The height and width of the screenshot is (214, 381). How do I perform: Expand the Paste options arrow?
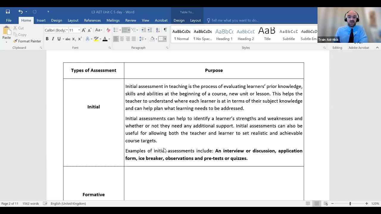coord(7,42)
